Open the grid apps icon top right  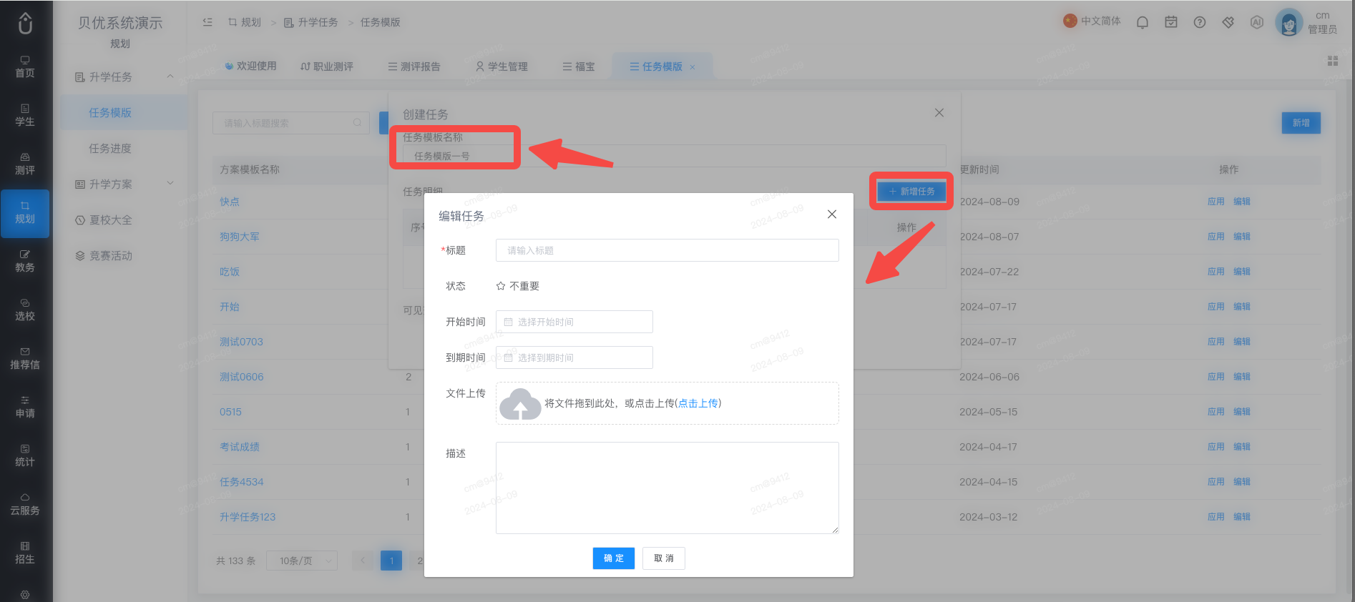coord(1333,61)
